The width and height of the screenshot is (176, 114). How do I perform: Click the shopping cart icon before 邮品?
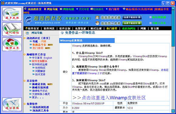click(x=124, y=9)
